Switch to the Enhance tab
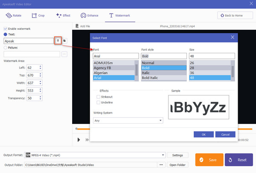The height and width of the screenshot is (173, 256). click(x=90, y=15)
